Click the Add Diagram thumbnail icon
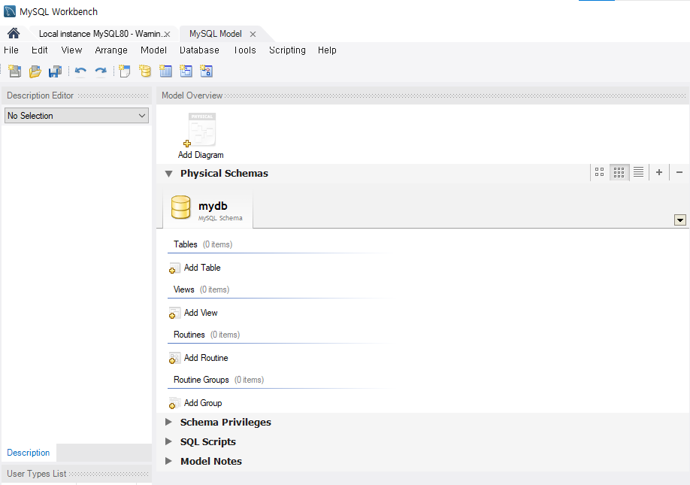The height and width of the screenshot is (485, 690). pyautogui.click(x=201, y=130)
